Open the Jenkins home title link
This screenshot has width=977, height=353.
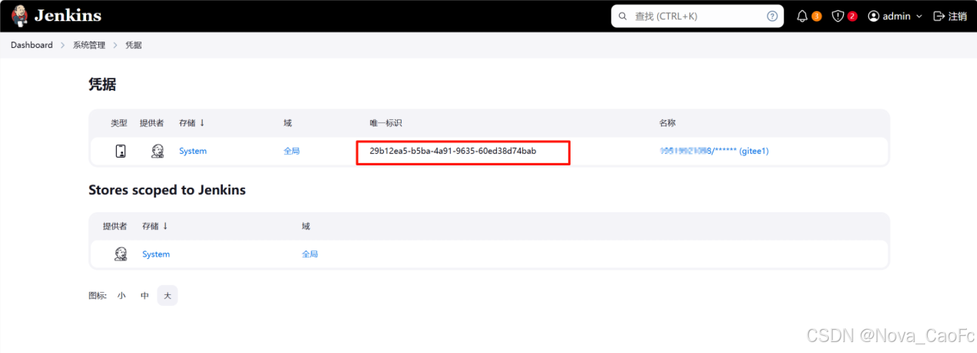pyautogui.click(x=68, y=15)
